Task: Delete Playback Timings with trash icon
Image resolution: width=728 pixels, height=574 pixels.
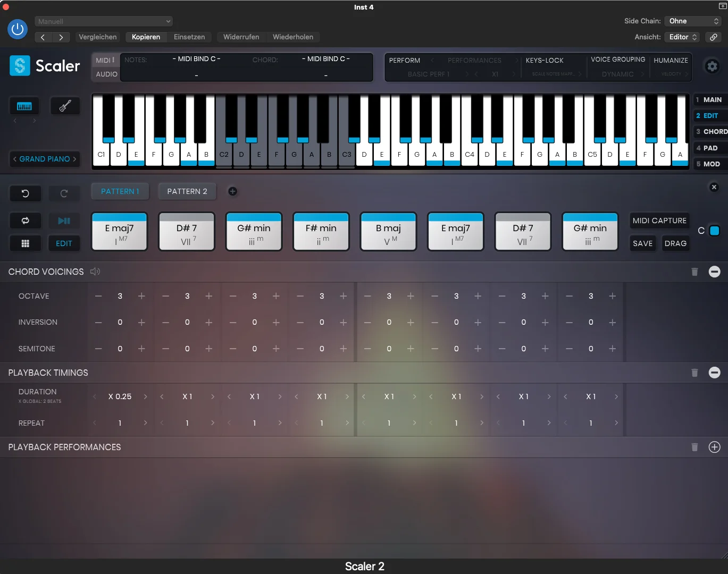Action: (x=694, y=373)
